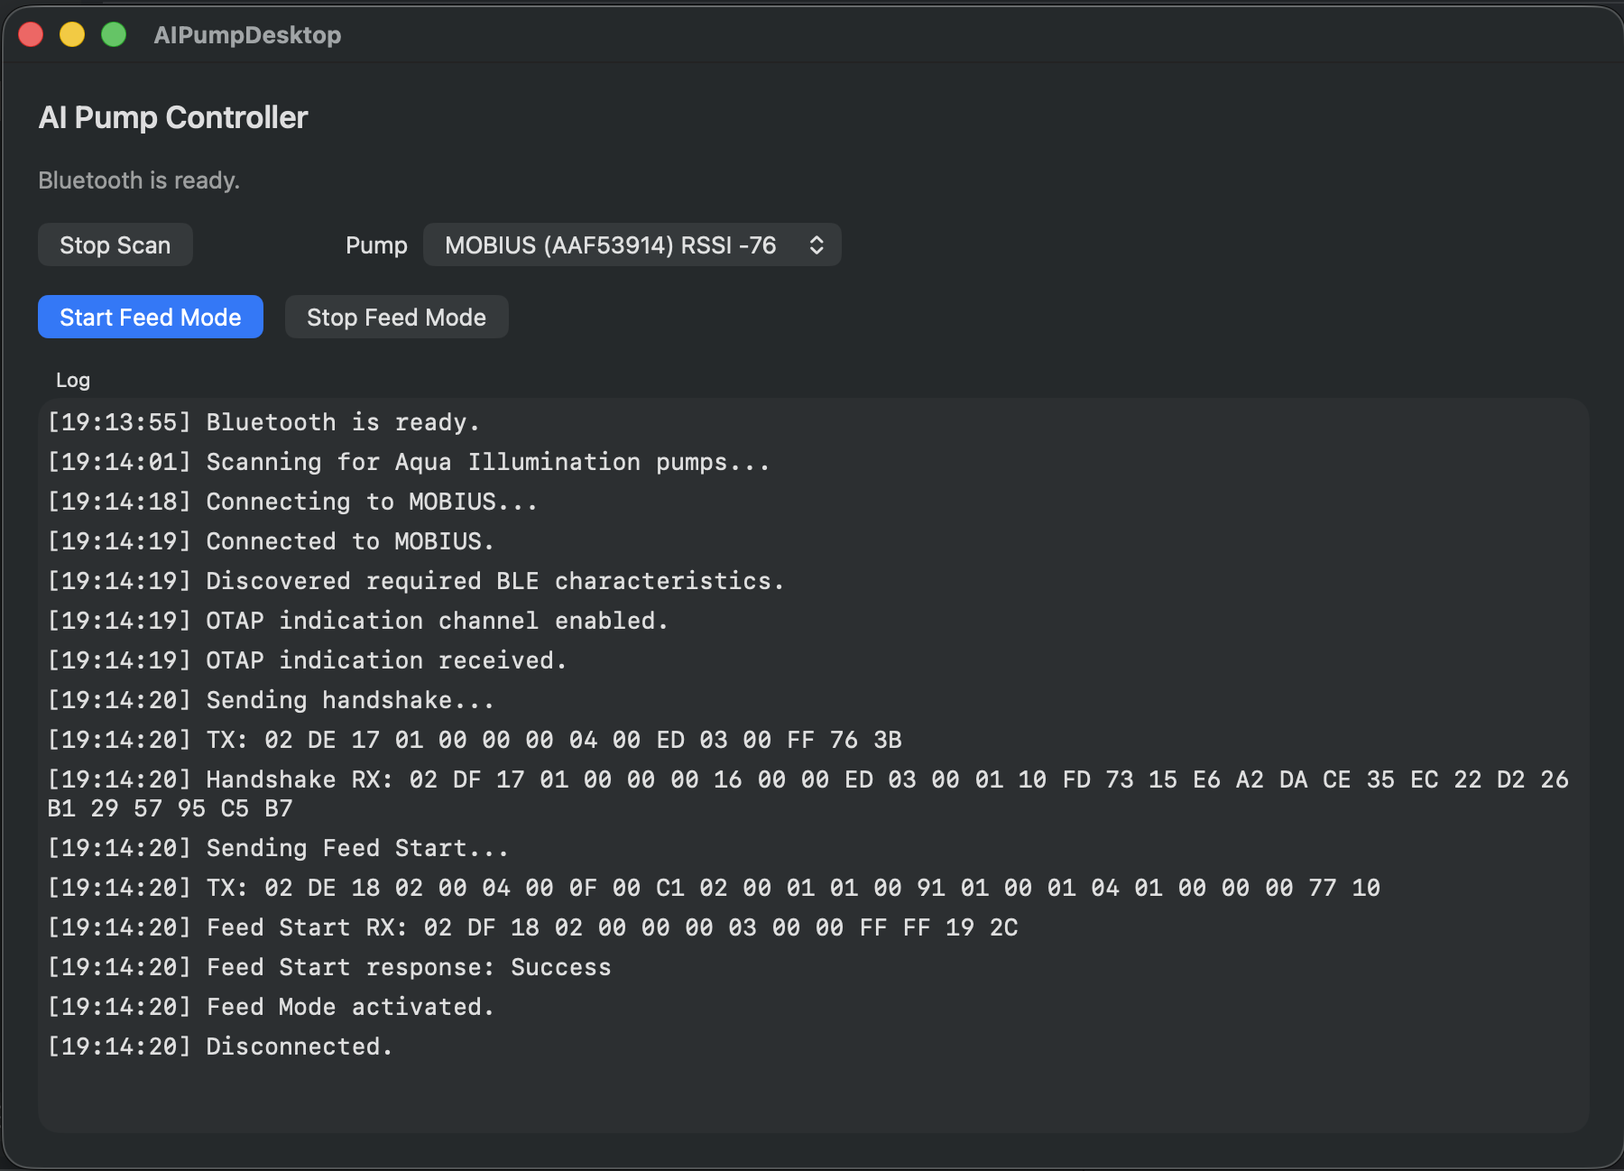Select the 'Feed Mode activated.' log entry

(x=271, y=1007)
